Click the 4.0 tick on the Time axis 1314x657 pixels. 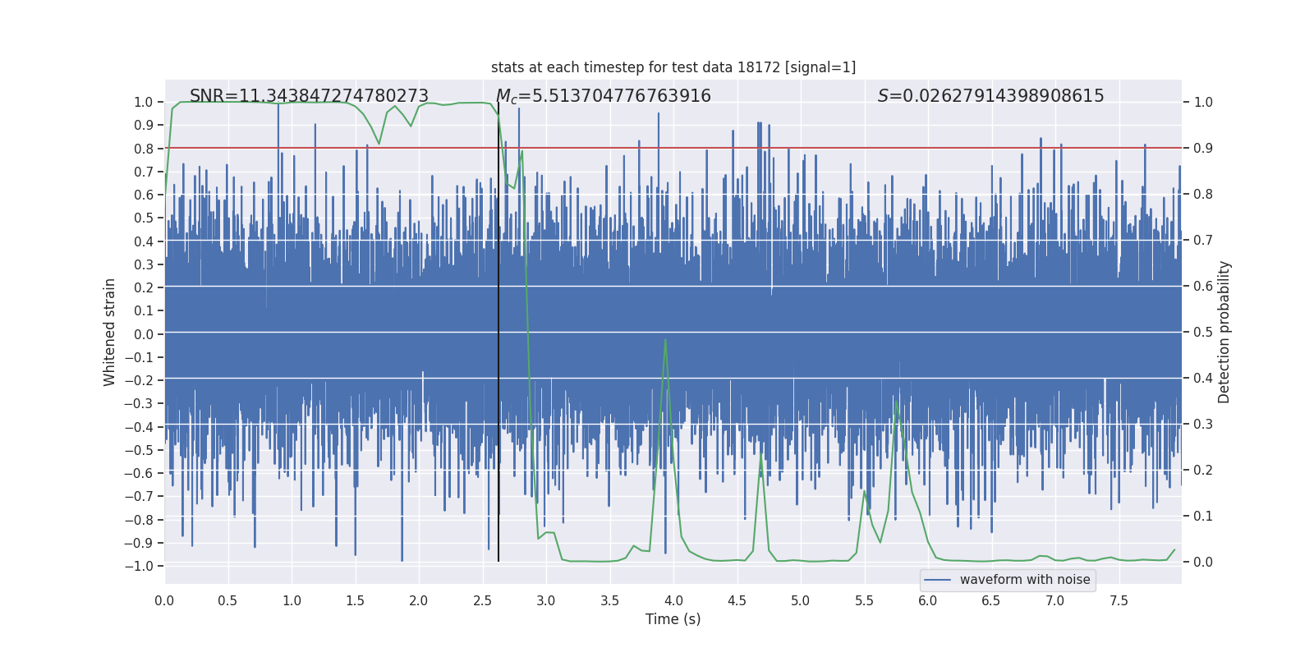[x=673, y=600]
